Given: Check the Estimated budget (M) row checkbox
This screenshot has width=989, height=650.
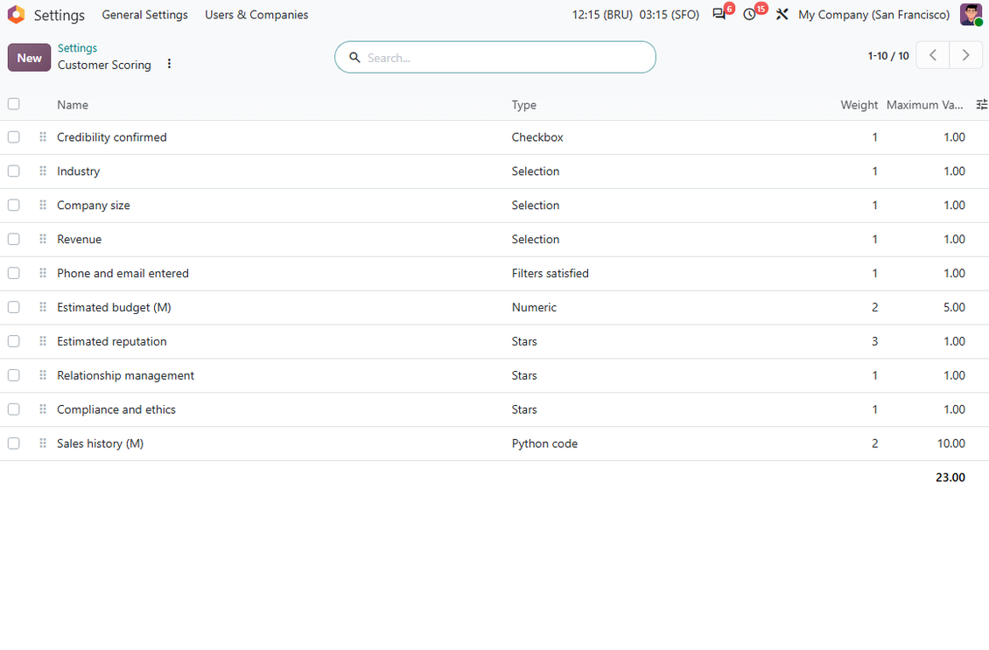Looking at the screenshot, I should click(x=14, y=307).
